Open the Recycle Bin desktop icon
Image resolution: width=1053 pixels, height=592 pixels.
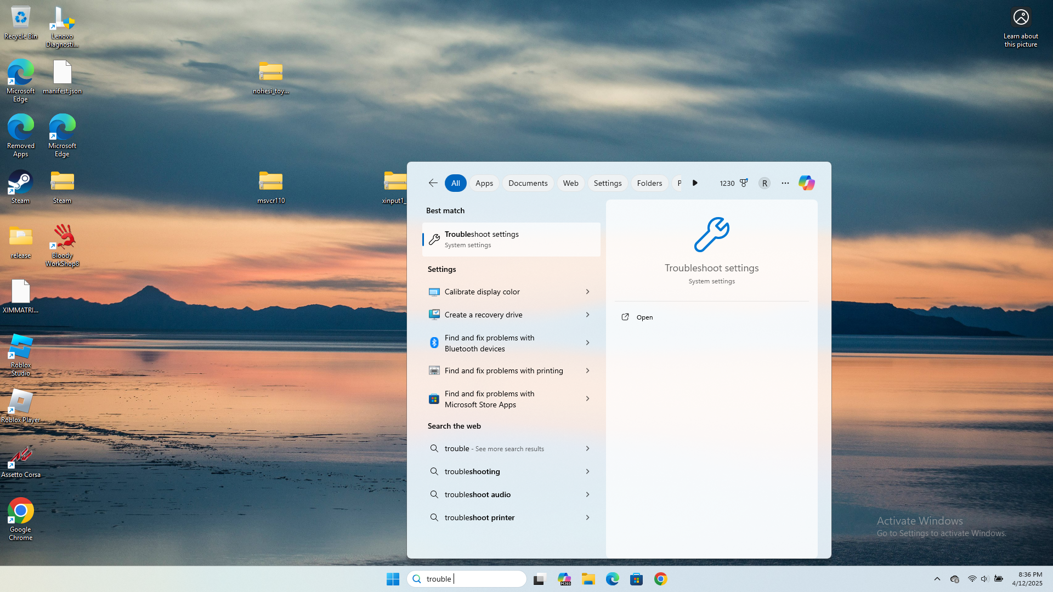(21, 23)
